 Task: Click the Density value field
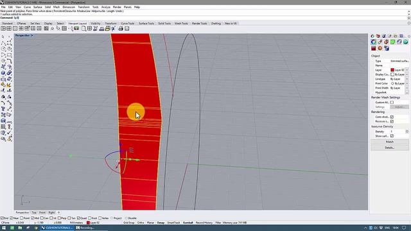398,132
